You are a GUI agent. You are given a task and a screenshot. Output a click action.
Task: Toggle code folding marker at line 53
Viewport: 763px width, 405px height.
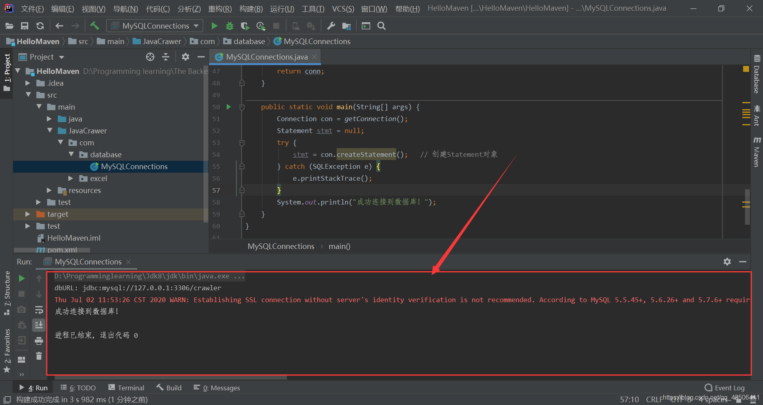[x=242, y=143]
